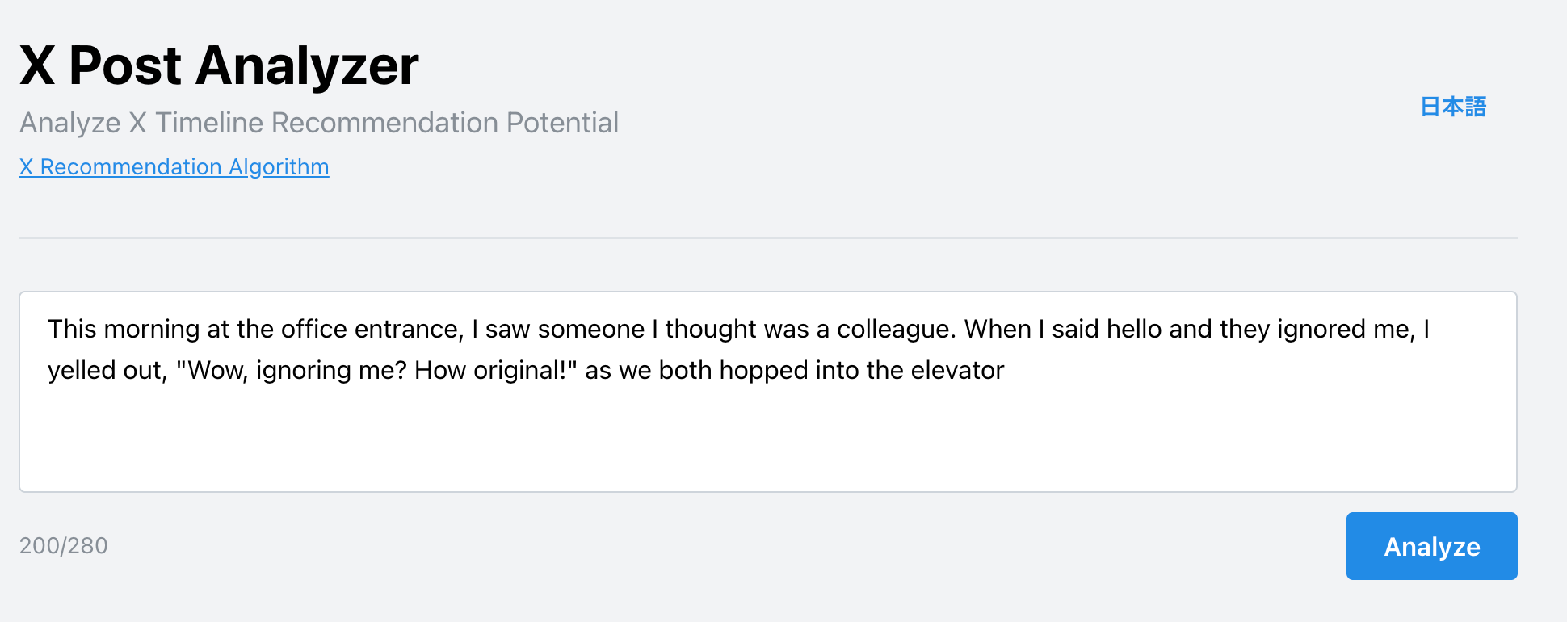Screen dimensions: 1567x622
Task: Click the blue Analyze button
Action: click(x=1431, y=546)
